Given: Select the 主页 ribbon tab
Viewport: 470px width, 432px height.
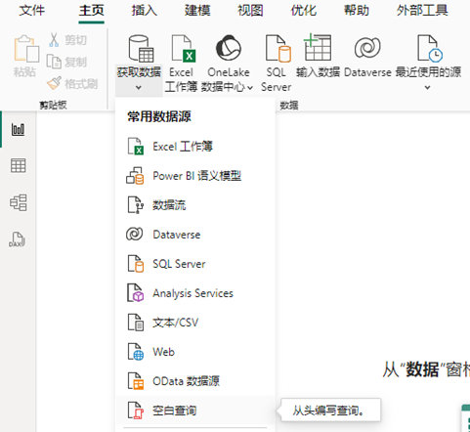Looking at the screenshot, I should click(91, 11).
